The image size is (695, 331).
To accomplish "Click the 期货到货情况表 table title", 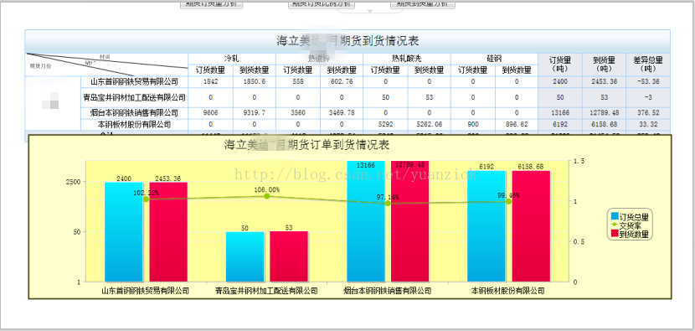I will point(347,41).
